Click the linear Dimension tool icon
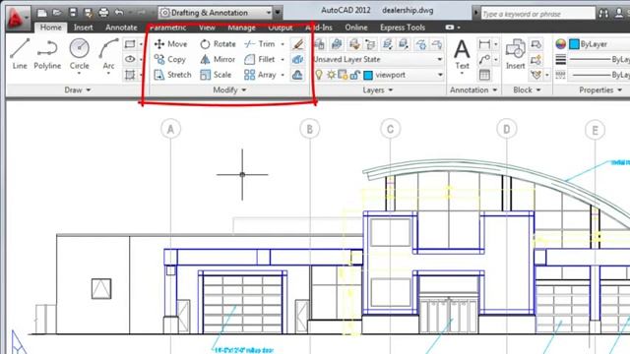 (x=484, y=44)
